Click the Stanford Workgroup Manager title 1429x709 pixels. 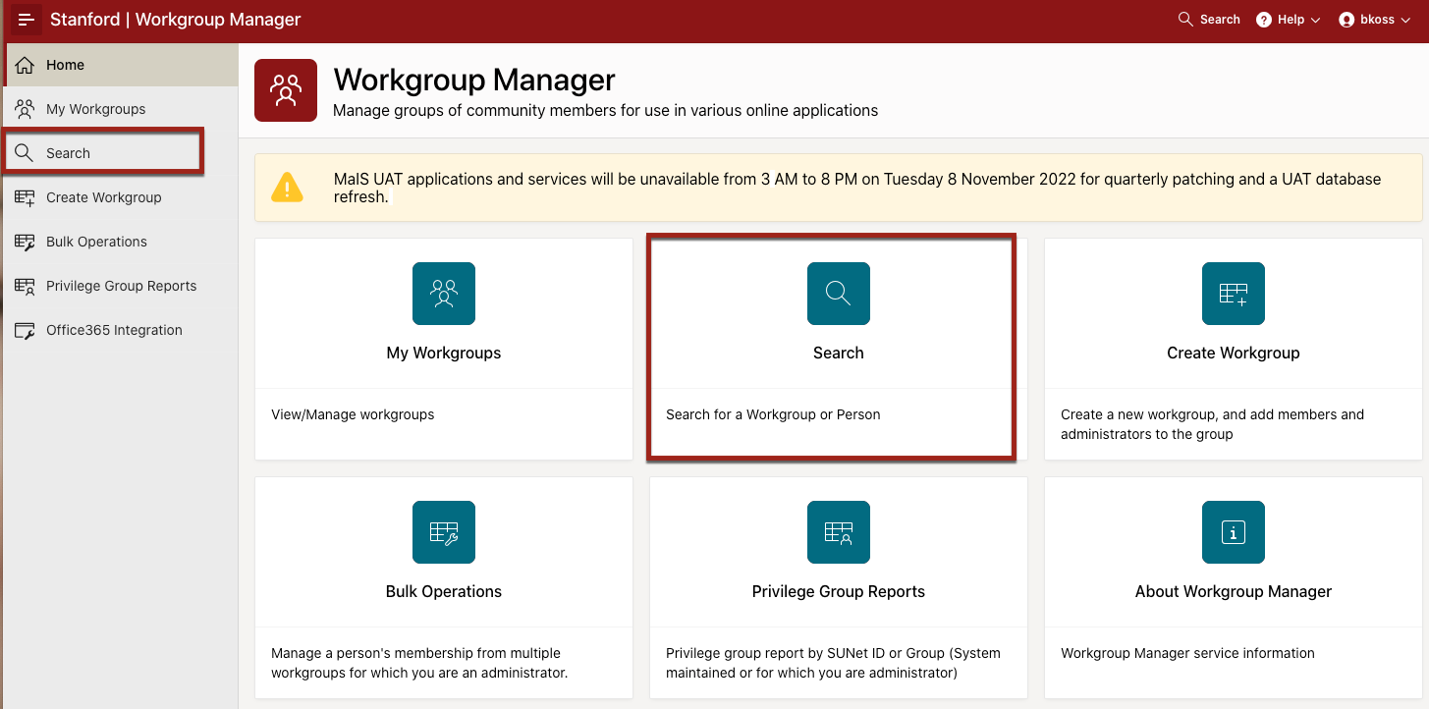(x=174, y=19)
